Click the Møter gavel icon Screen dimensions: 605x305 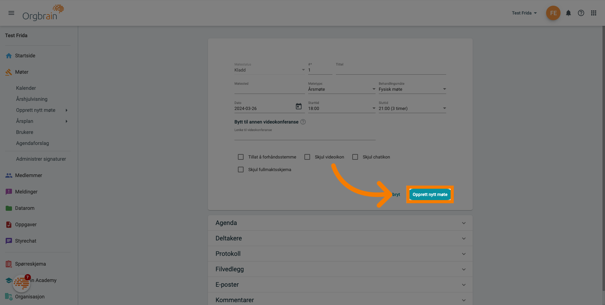point(9,72)
